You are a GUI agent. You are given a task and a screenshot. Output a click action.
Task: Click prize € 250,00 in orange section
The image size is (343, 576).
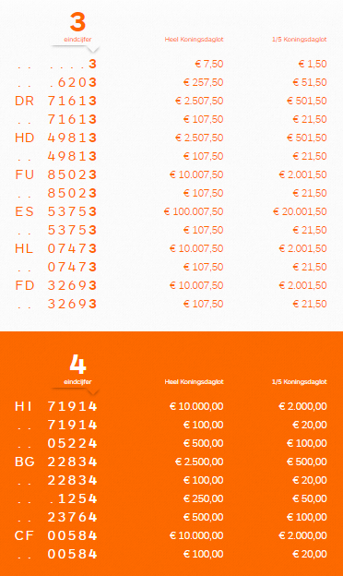[x=203, y=498]
